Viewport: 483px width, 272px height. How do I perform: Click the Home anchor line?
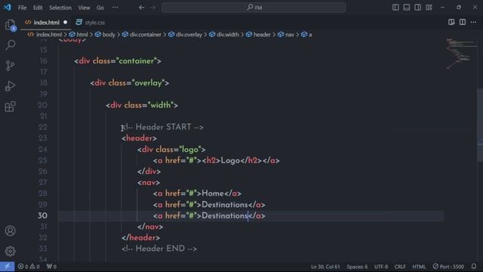click(x=197, y=193)
